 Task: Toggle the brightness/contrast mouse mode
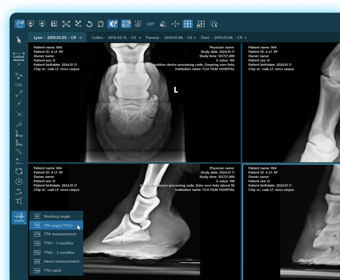[x=113, y=24]
